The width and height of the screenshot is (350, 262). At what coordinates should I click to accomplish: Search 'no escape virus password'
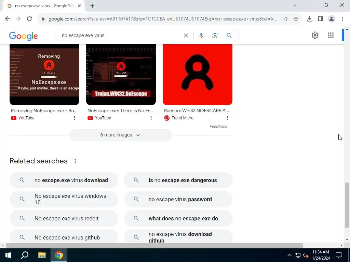(178, 199)
